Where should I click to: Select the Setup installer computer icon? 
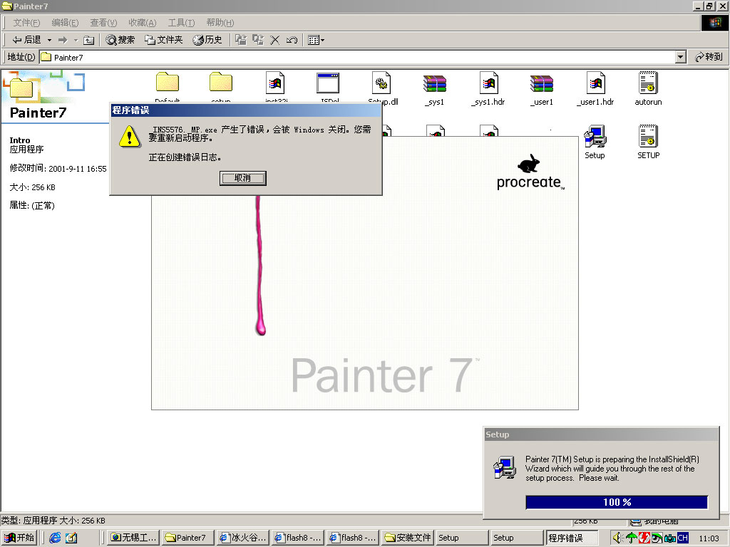pos(595,136)
